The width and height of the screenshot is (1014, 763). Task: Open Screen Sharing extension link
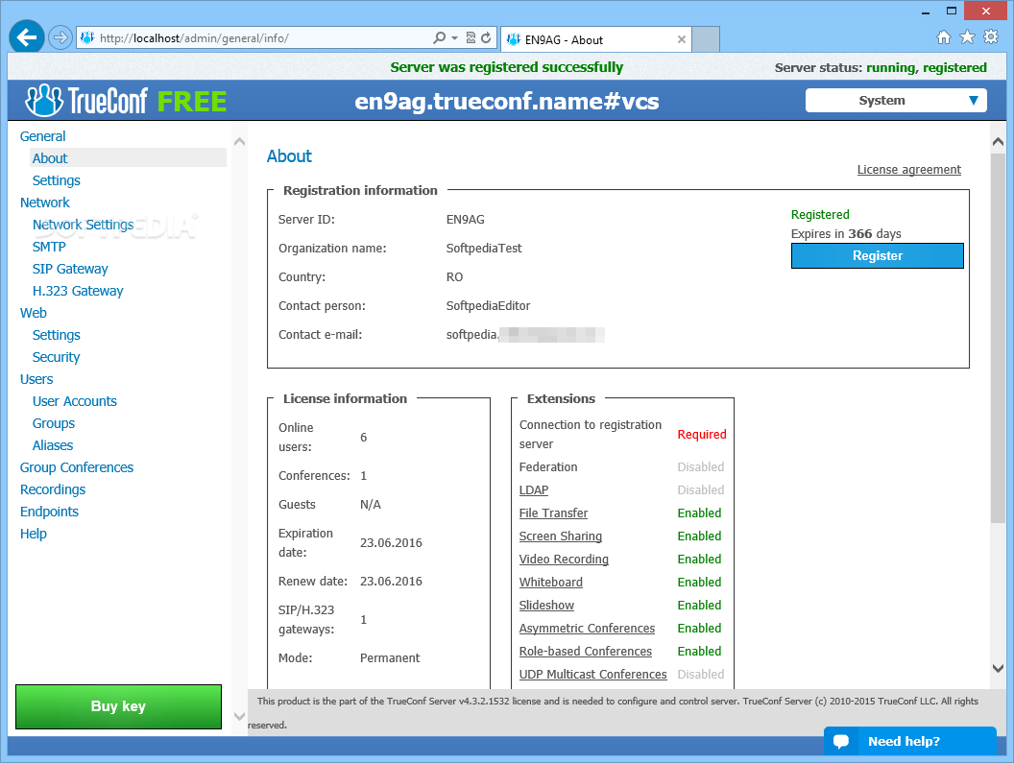point(560,536)
